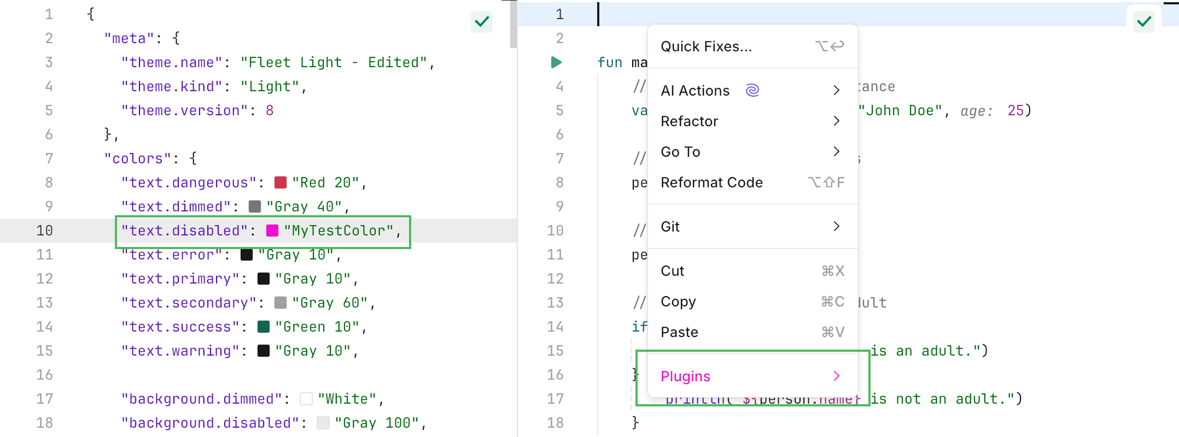This screenshot has height=437, width=1179.
Task: Choose Paste from the context menu
Action: (752, 332)
